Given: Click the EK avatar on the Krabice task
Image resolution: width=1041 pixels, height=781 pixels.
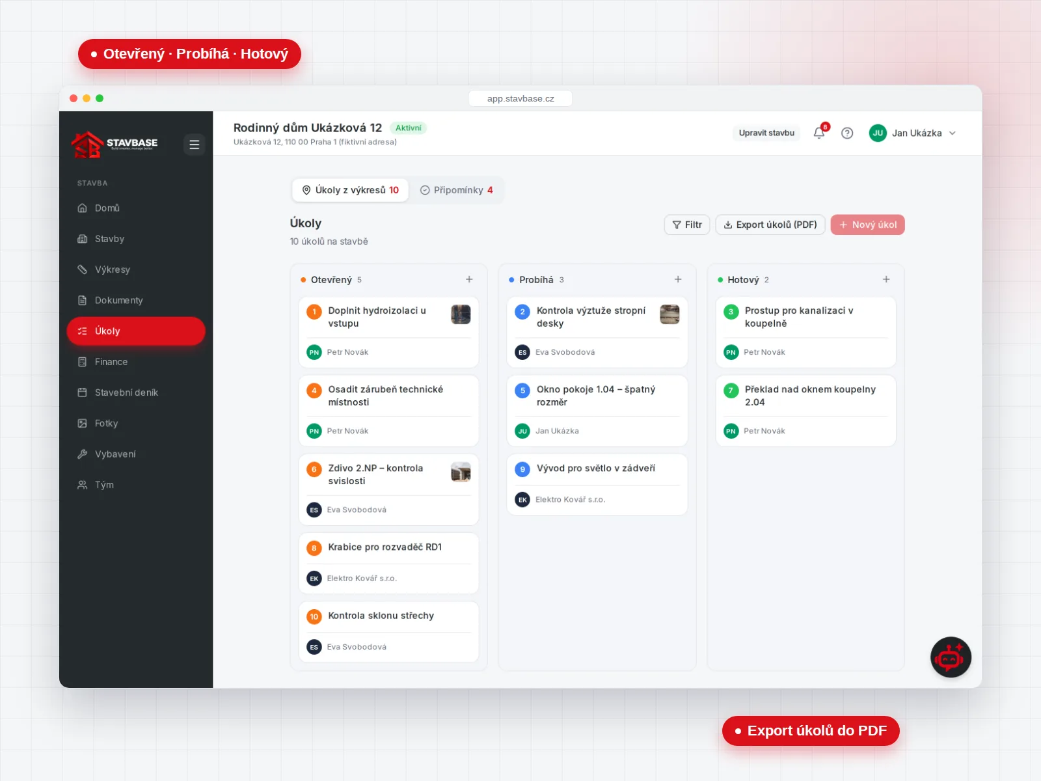Looking at the screenshot, I should click(314, 578).
